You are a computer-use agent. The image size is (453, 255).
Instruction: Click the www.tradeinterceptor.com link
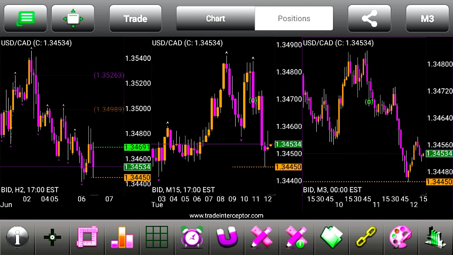coord(226,216)
